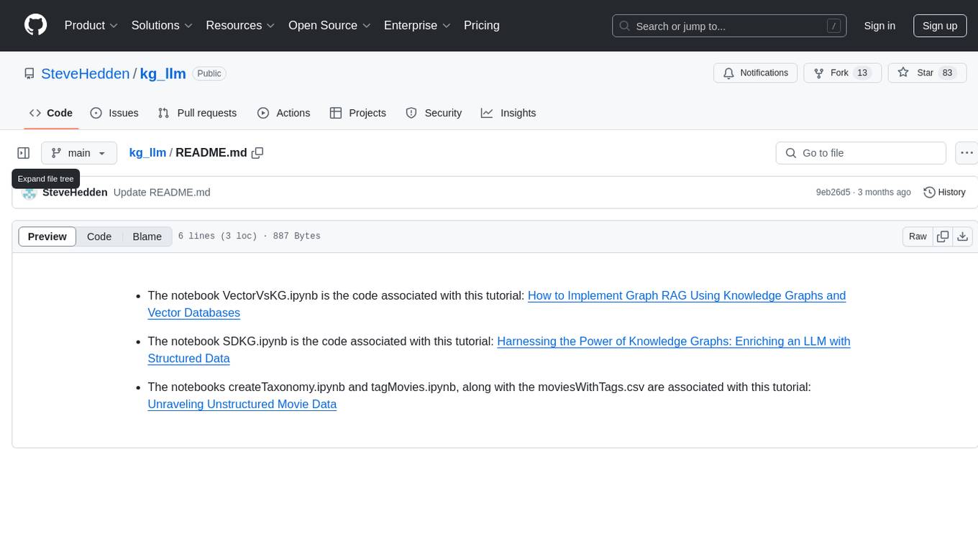Screen dimensions: 978x549
Task: Open the GitHub homepage logo
Action: coord(35,25)
